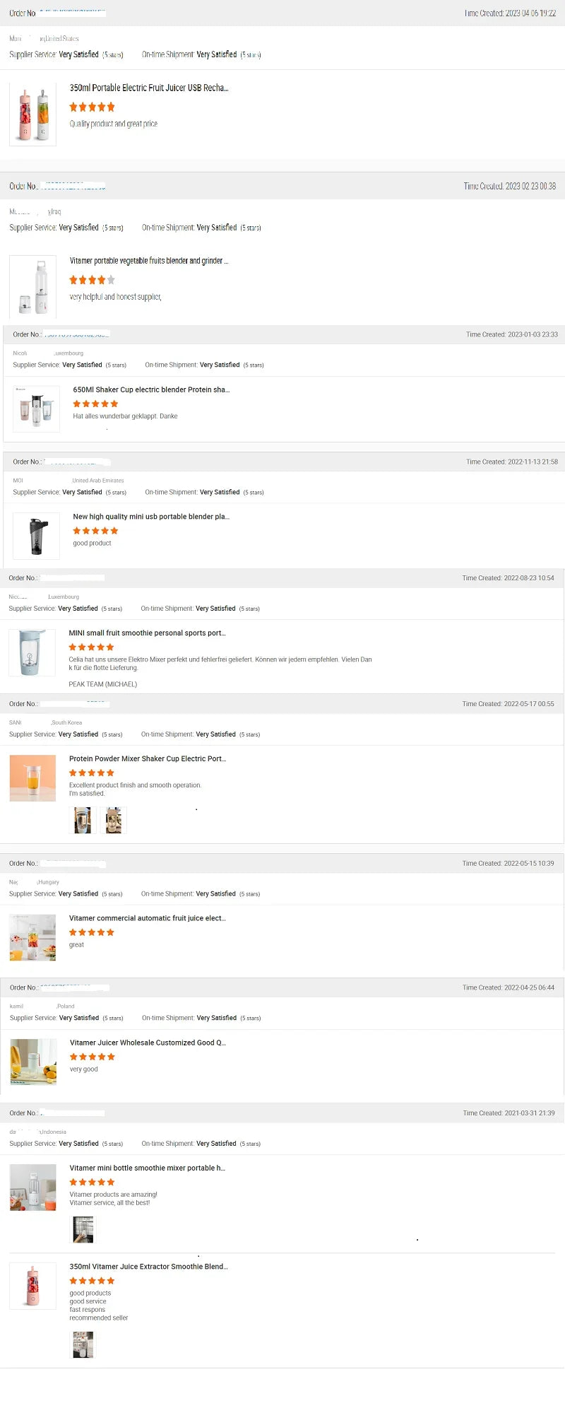
Task: Click Vitamer commercial automatic fruit juice product image
Action: click(32, 938)
